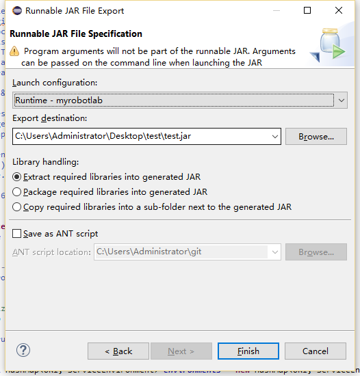Enable the Save as ANT script checkbox

pyautogui.click(x=17, y=234)
